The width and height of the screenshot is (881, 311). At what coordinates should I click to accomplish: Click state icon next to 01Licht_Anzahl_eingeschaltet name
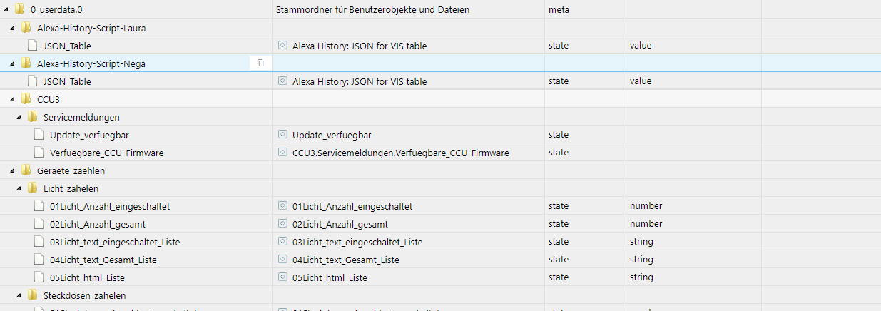click(283, 206)
